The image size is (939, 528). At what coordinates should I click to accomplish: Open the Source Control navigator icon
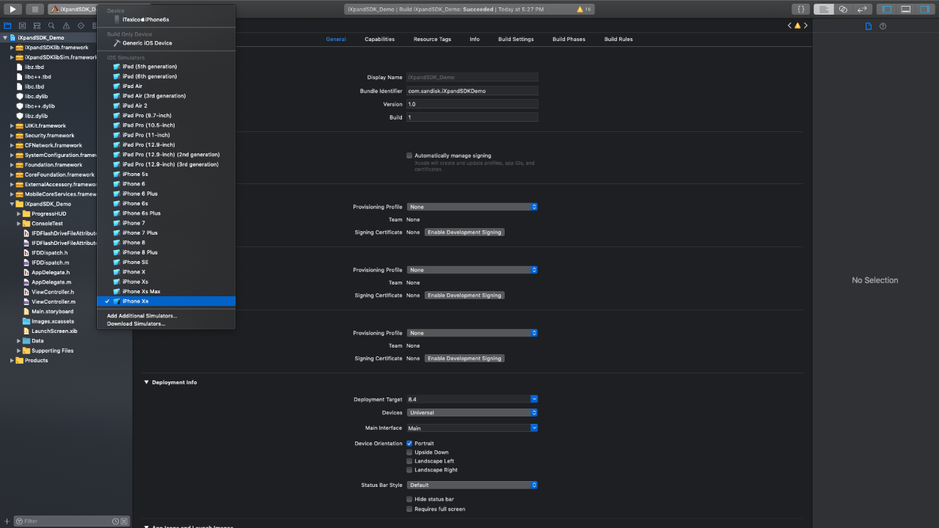23,25
